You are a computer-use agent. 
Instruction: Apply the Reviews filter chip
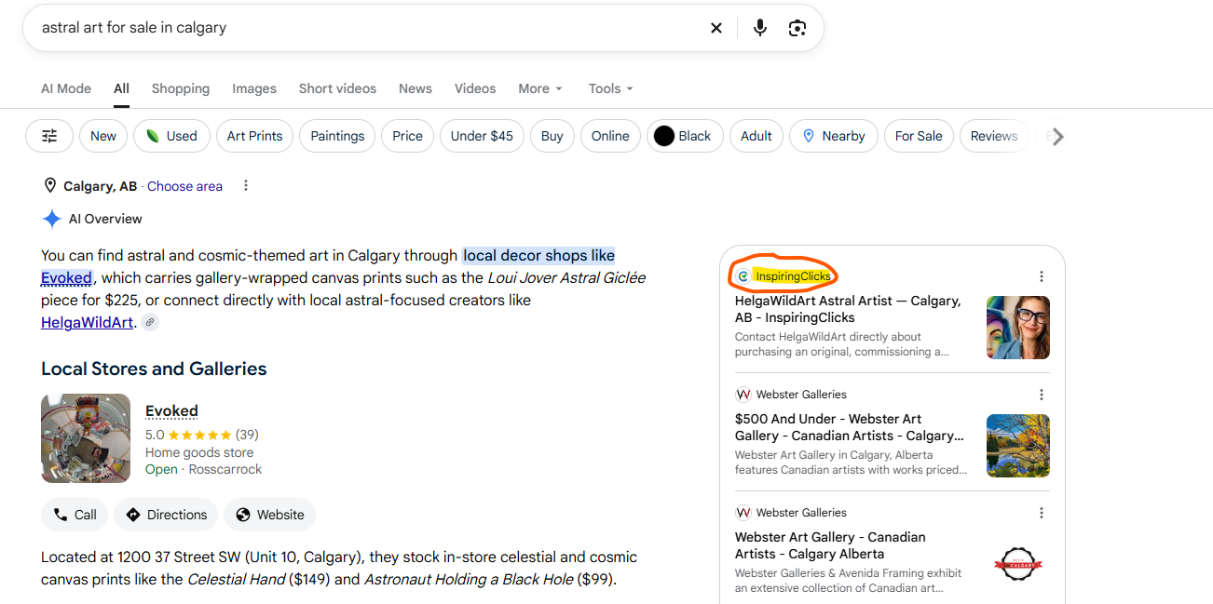point(994,136)
